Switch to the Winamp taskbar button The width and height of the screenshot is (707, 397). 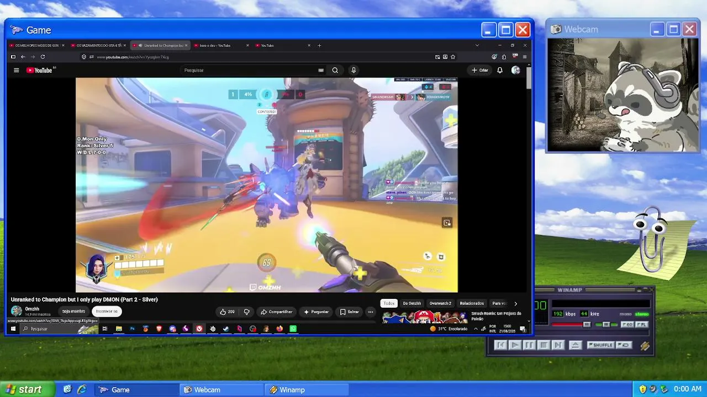[x=307, y=389]
